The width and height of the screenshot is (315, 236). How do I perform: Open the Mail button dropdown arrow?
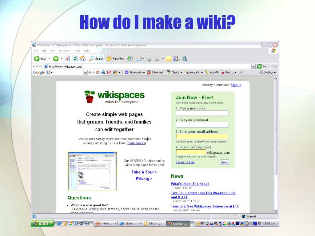point(143,59)
